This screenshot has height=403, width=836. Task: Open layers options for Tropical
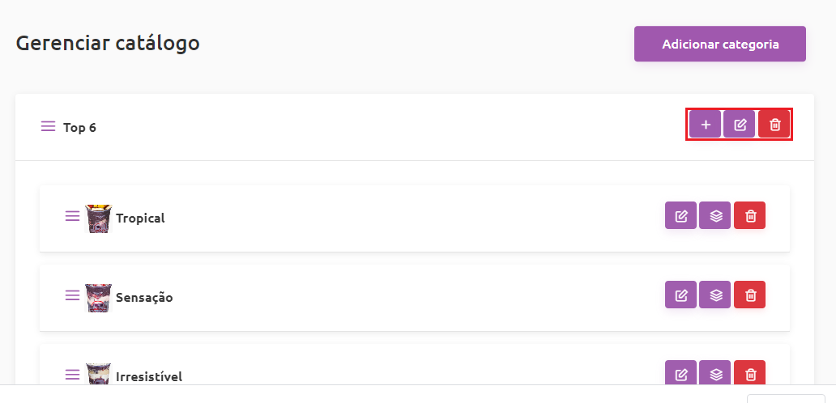pyautogui.click(x=715, y=215)
